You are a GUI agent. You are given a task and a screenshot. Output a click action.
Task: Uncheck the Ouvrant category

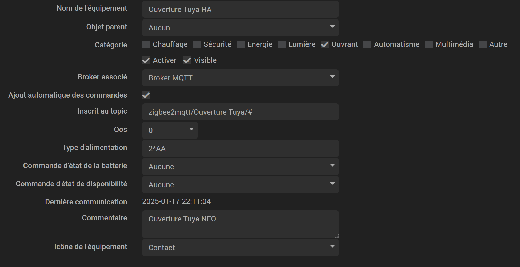coord(325,44)
